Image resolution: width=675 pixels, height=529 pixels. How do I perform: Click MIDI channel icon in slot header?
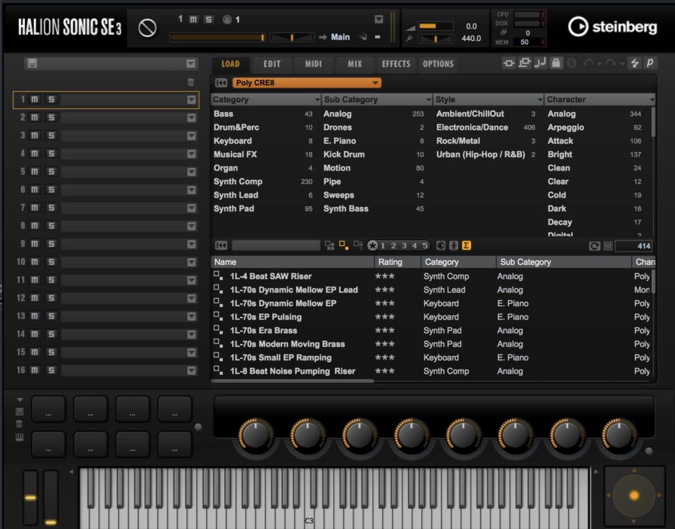(x=227, y=19)
